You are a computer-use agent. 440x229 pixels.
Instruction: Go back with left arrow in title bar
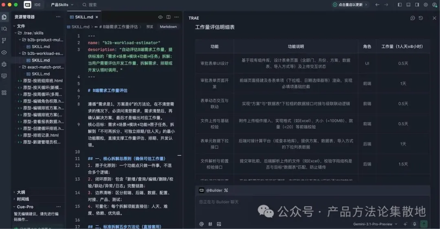(377, 5)
